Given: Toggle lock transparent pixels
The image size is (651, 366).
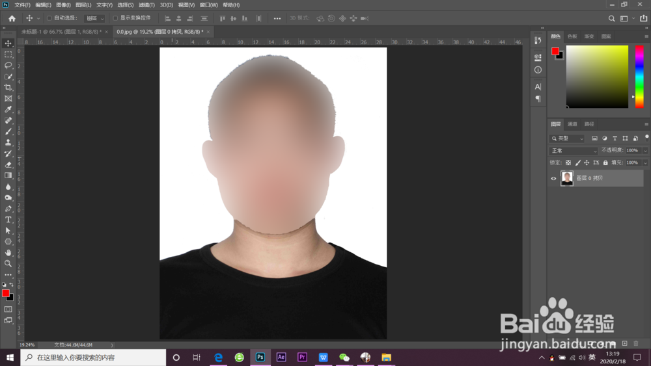Looking at the screenshot, I should [x=568, y=163].
